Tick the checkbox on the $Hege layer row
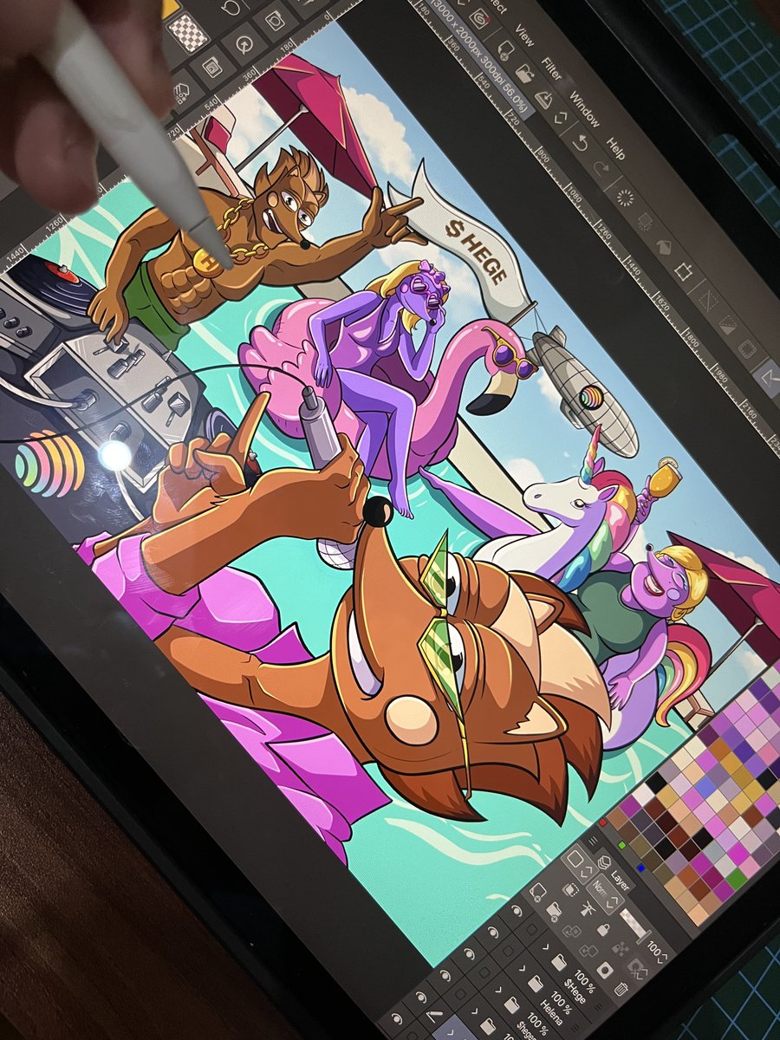This screenshot has width=780, height=1040. pyautogui.click(x=532, y=929)
